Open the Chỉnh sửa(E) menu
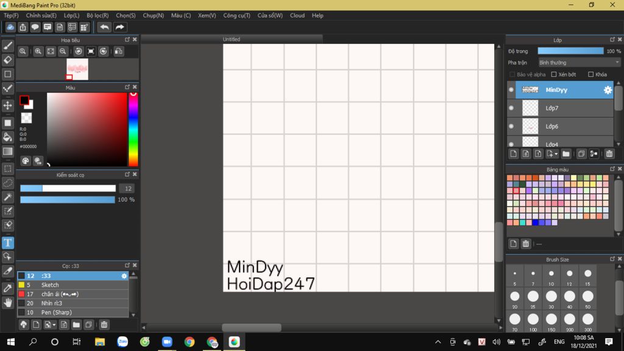 tap(41, 15)
